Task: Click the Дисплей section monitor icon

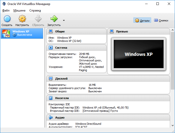Action: click(51, 79)
